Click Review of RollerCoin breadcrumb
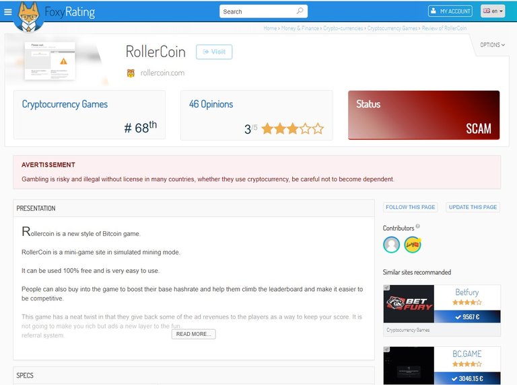 pyautogui.click(x=444, y=28)
